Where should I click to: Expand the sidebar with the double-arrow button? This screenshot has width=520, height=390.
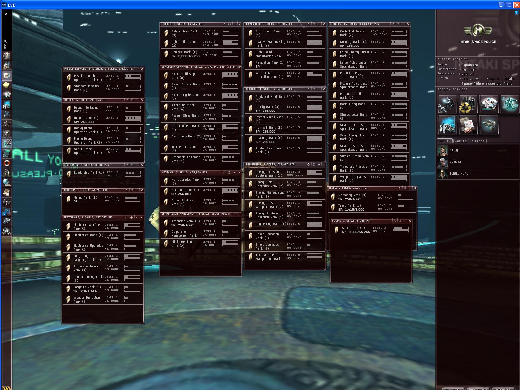click(6, 14)
